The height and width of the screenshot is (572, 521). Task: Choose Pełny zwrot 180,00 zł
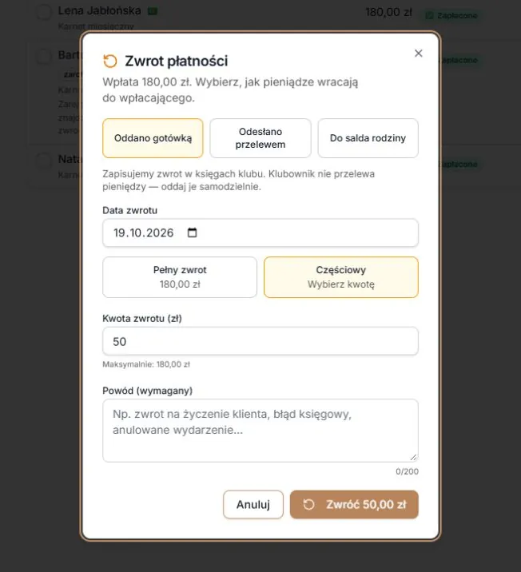[x=180, y=277]
